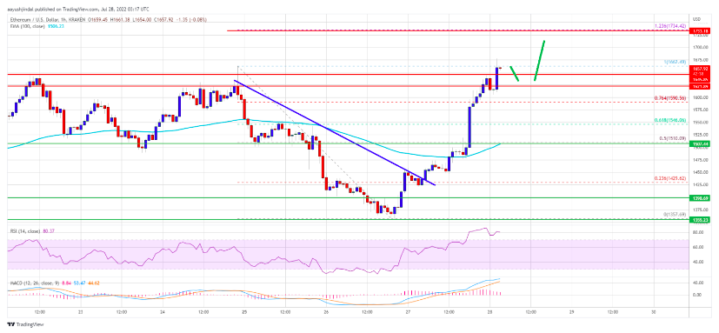Screen dimensions: 719x333
Task: Click the long green projection arrow line
Action: [x=539, y=61]
